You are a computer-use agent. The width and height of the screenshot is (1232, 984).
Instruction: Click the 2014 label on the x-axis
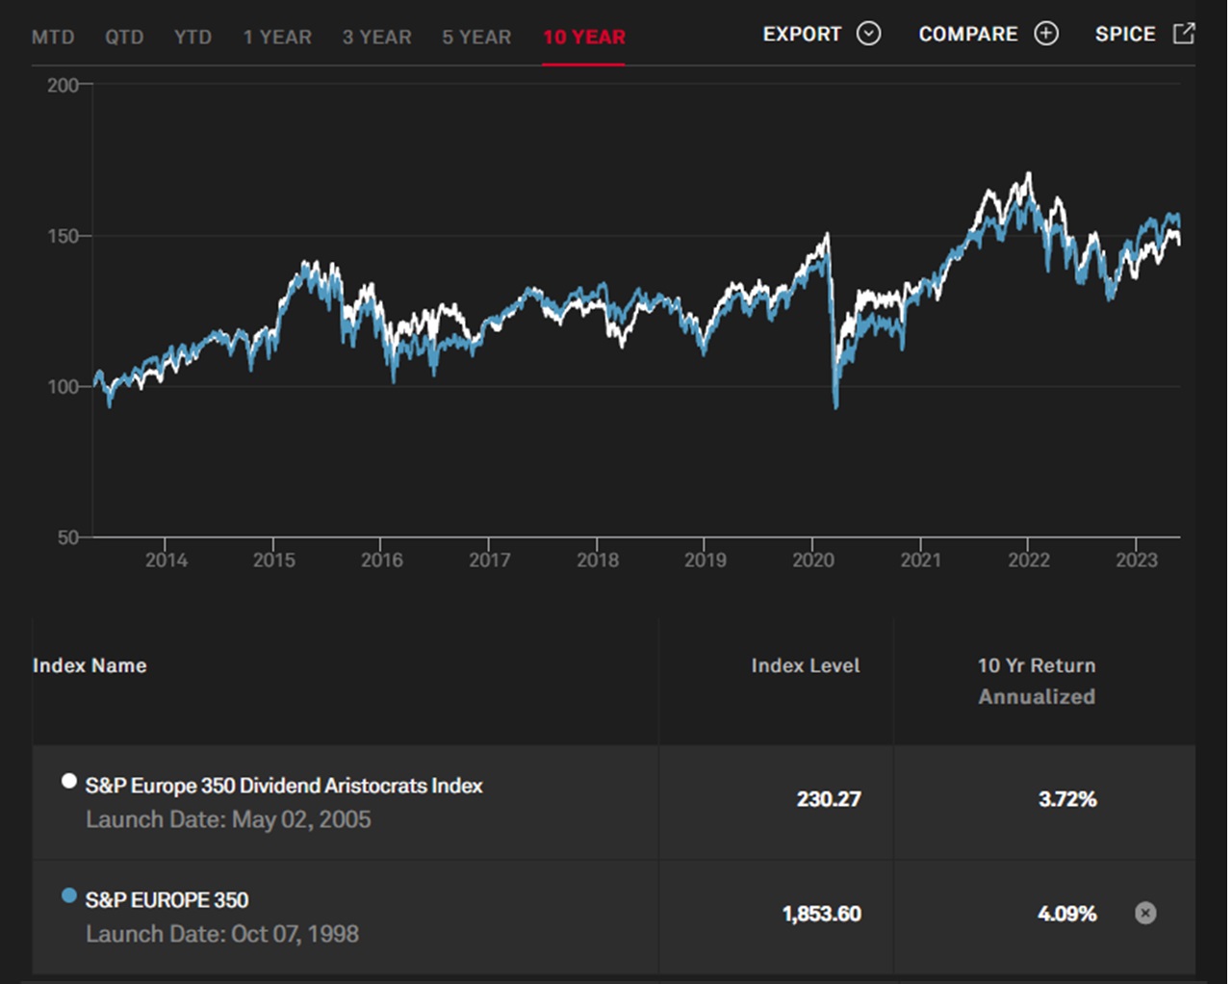[167, 560]
